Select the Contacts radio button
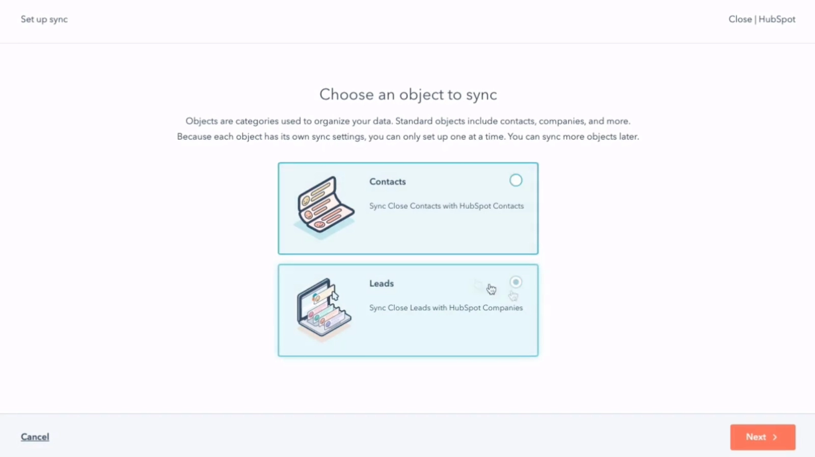 click(515, 180)
